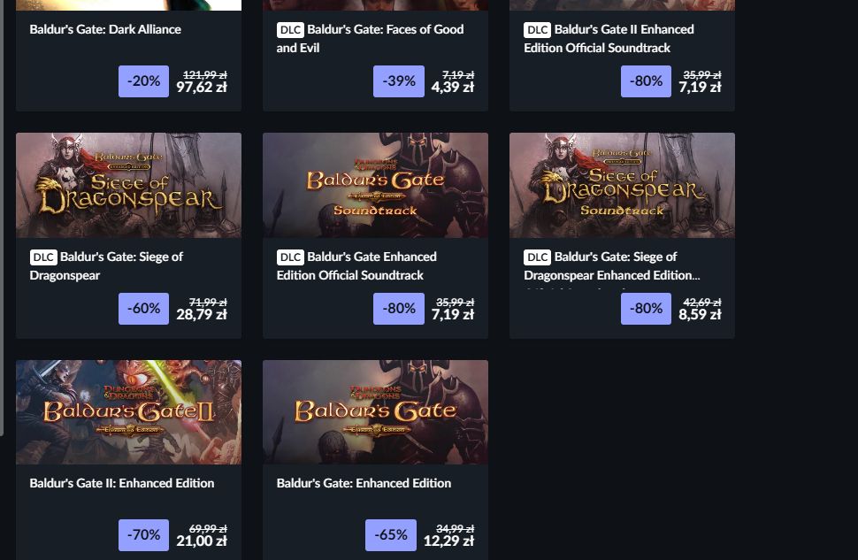Click the Baldur's Gate II: Enhanced Edition title
This screenshot has height=560, width=858.
(122, 483)
